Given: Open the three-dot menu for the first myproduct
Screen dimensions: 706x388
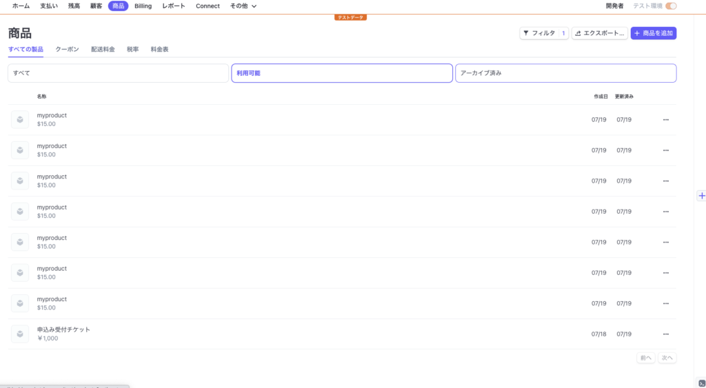Looking at the screenshot, I should (665, 120).
